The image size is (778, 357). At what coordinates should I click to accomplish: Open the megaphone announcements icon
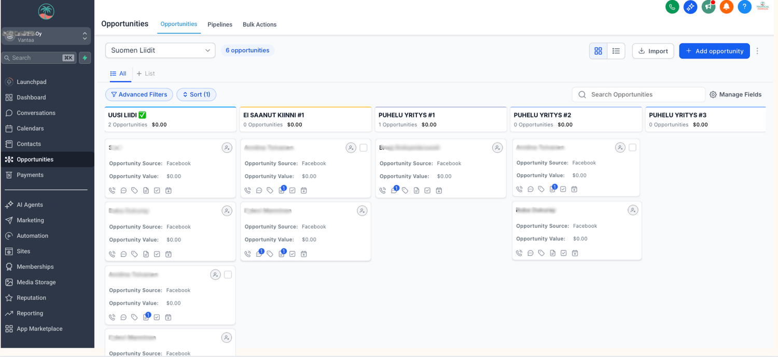708,7
